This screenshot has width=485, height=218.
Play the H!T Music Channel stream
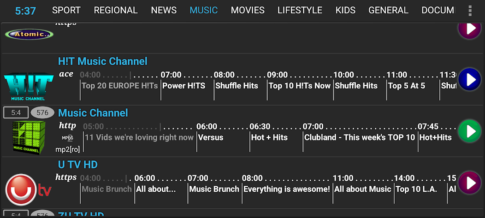pyautogui.click(x=470, y=80)
